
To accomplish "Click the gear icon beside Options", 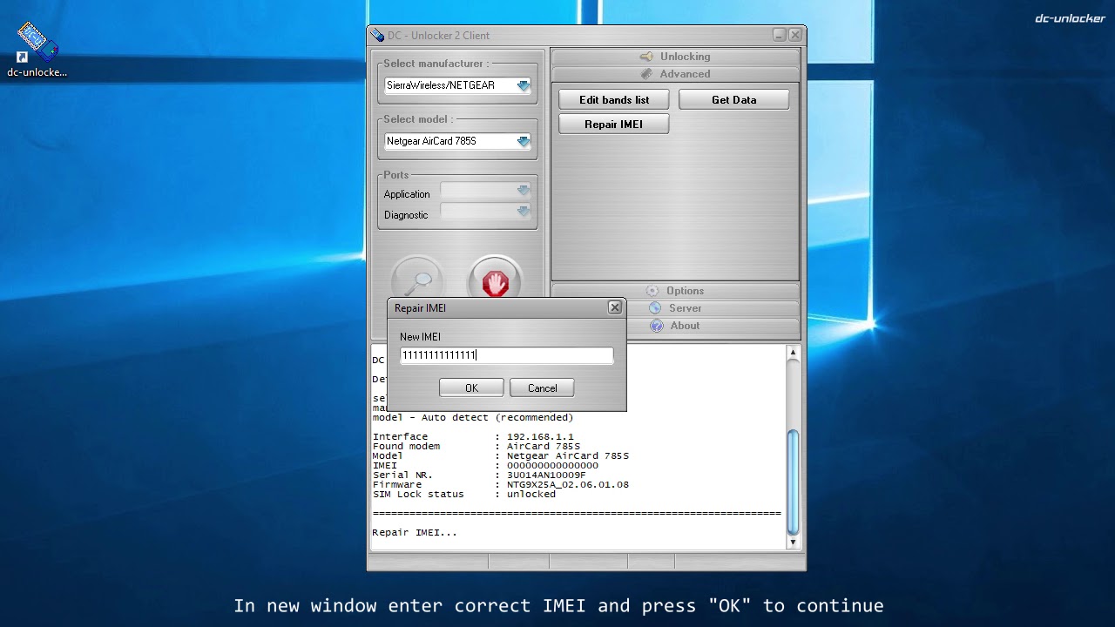I will pos(653,291).
